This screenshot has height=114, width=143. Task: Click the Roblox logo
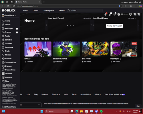coord(9,11)
